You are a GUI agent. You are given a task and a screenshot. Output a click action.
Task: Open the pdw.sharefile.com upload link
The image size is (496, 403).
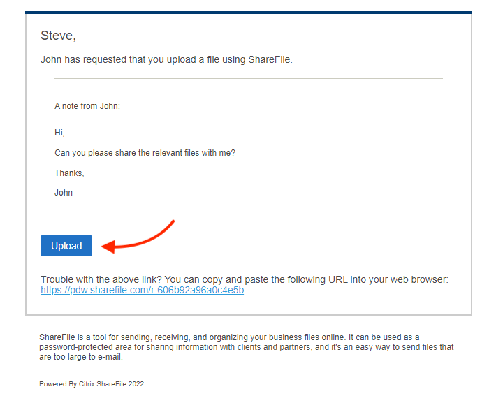(142, 290)
